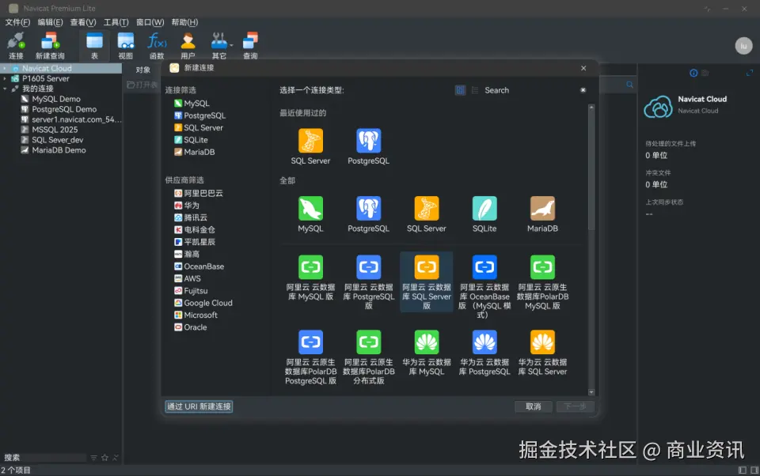The width and height of the screenshot is (760, 476).
Task: Focus the 搜索 field in the navigation pane
Action: coord(44,458)
